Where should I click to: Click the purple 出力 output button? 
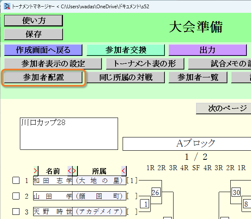[208, 50]
